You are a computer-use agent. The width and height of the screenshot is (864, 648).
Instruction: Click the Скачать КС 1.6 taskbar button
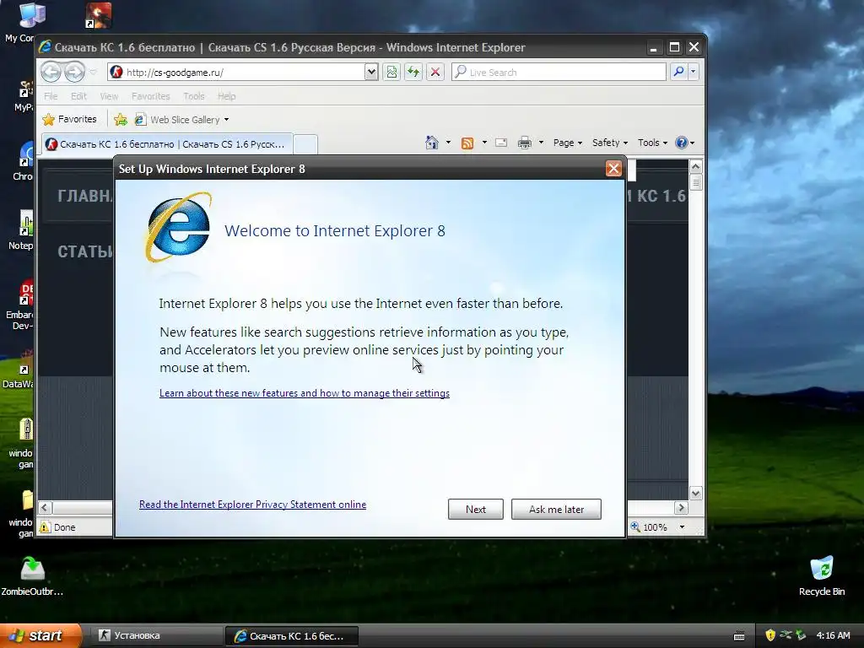pos(292,636)
